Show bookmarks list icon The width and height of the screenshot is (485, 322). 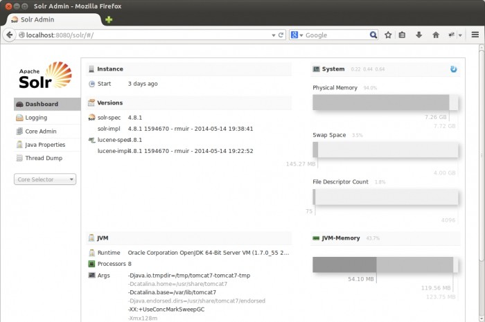(x=402, y=35)
